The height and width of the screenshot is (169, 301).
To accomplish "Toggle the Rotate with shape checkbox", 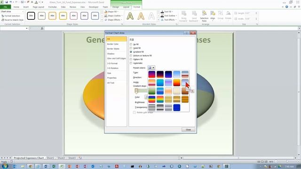I will pyautogui.click(x=135, y=112).
